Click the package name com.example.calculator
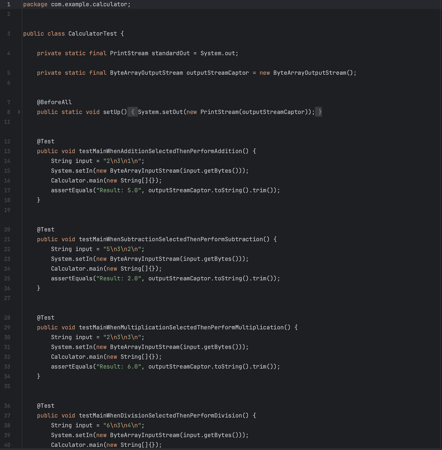 pos(89,4)
